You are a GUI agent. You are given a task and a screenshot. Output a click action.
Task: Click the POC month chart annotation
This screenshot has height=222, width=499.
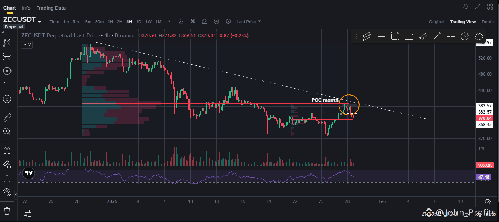tap(325, 100)
